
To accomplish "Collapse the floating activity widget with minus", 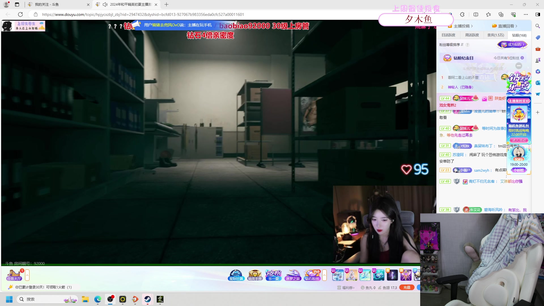I will 519,66.
